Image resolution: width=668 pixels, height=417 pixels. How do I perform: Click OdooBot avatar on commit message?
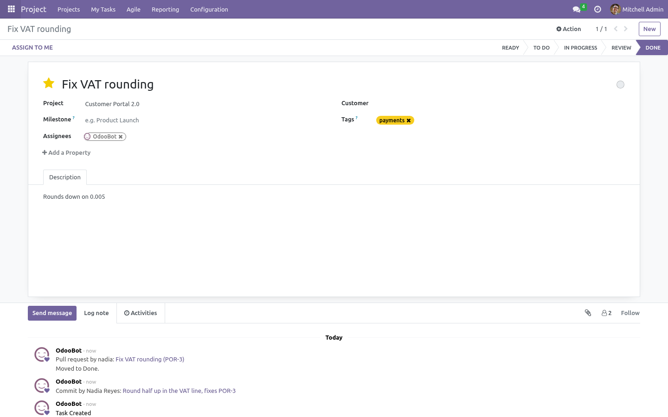(42, 385)
